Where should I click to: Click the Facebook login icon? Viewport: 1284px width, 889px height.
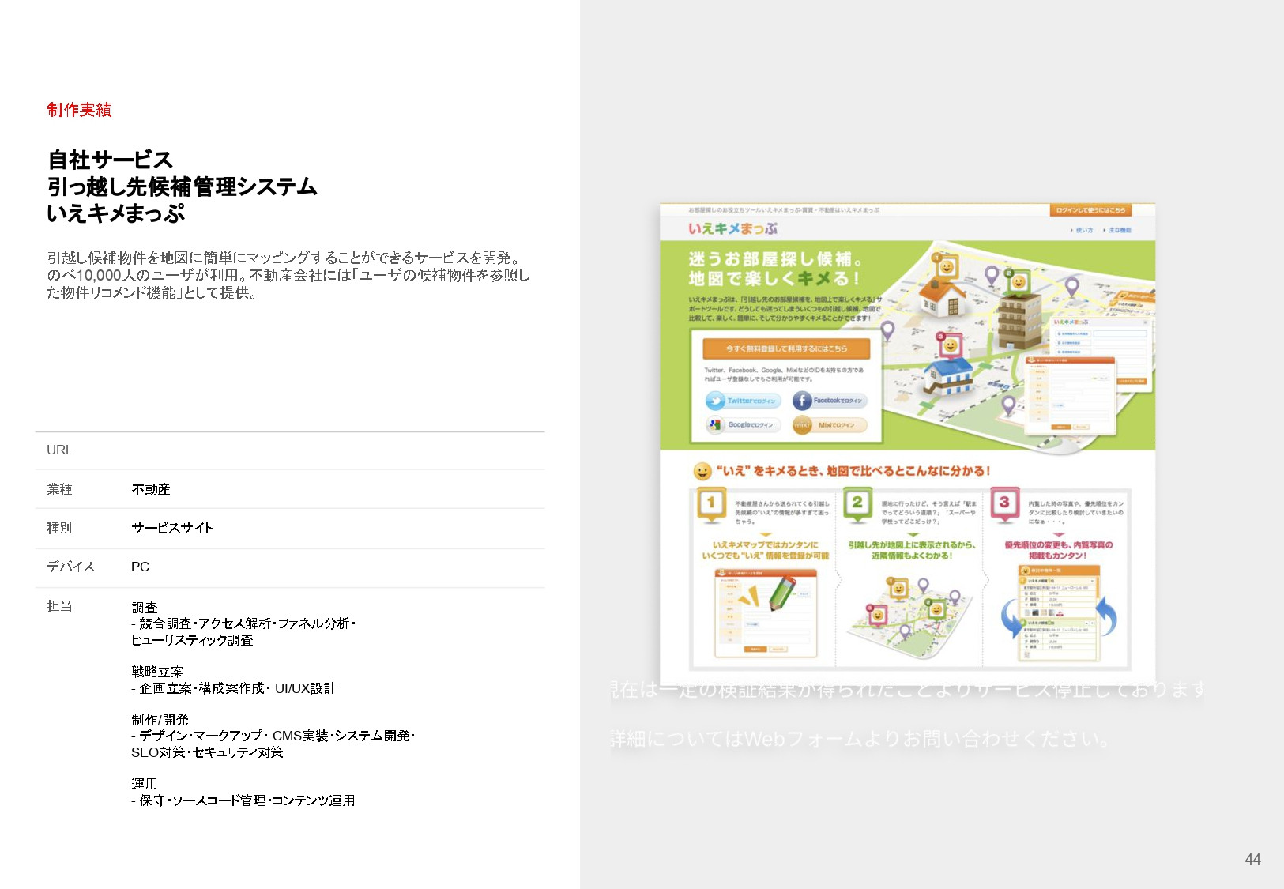[801, 401]
